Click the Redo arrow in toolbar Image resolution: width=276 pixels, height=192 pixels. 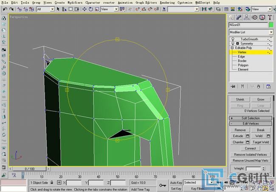tap(11, 9)
